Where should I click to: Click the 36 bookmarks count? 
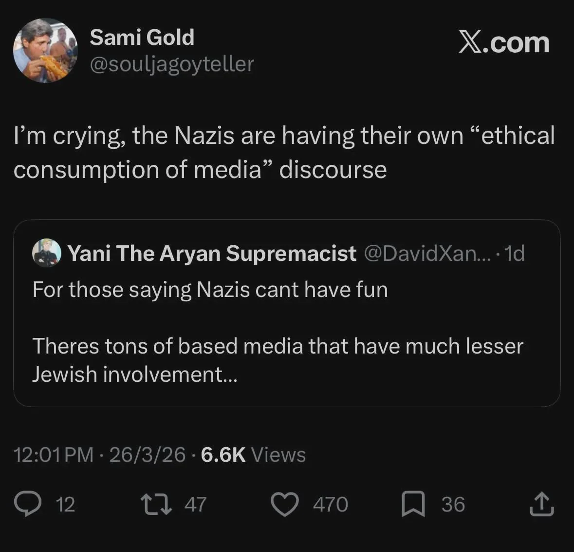453,504
